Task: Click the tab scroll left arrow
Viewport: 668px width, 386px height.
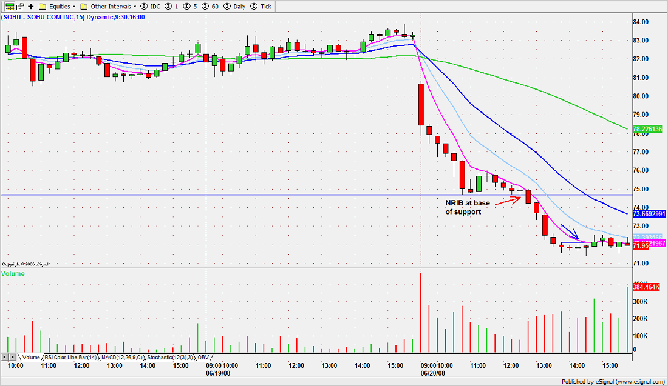Action: coord(5,357)
